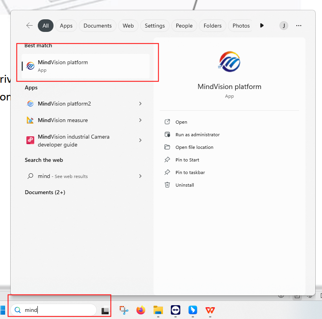Choose Open file location
The width and height of the screenshot is (322, 319).
coord(194,147)
